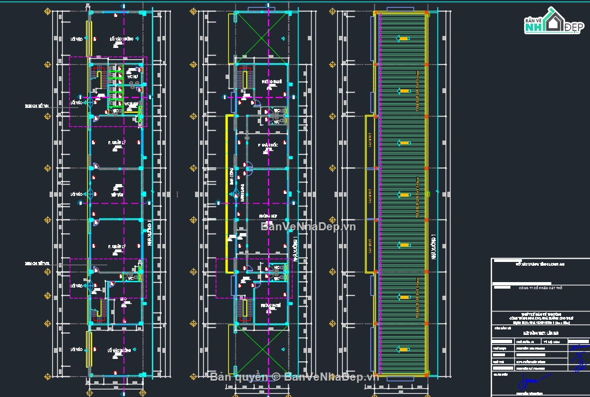590x397 pixels.
Task: Click CÔNG TY CỔ PHẦN CÁT THỔ in title block
Action: [539, 288]
